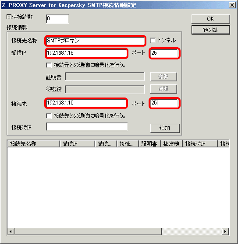Click the 受信IP port field
238x244 pixels.
click(x=164, y=53)
